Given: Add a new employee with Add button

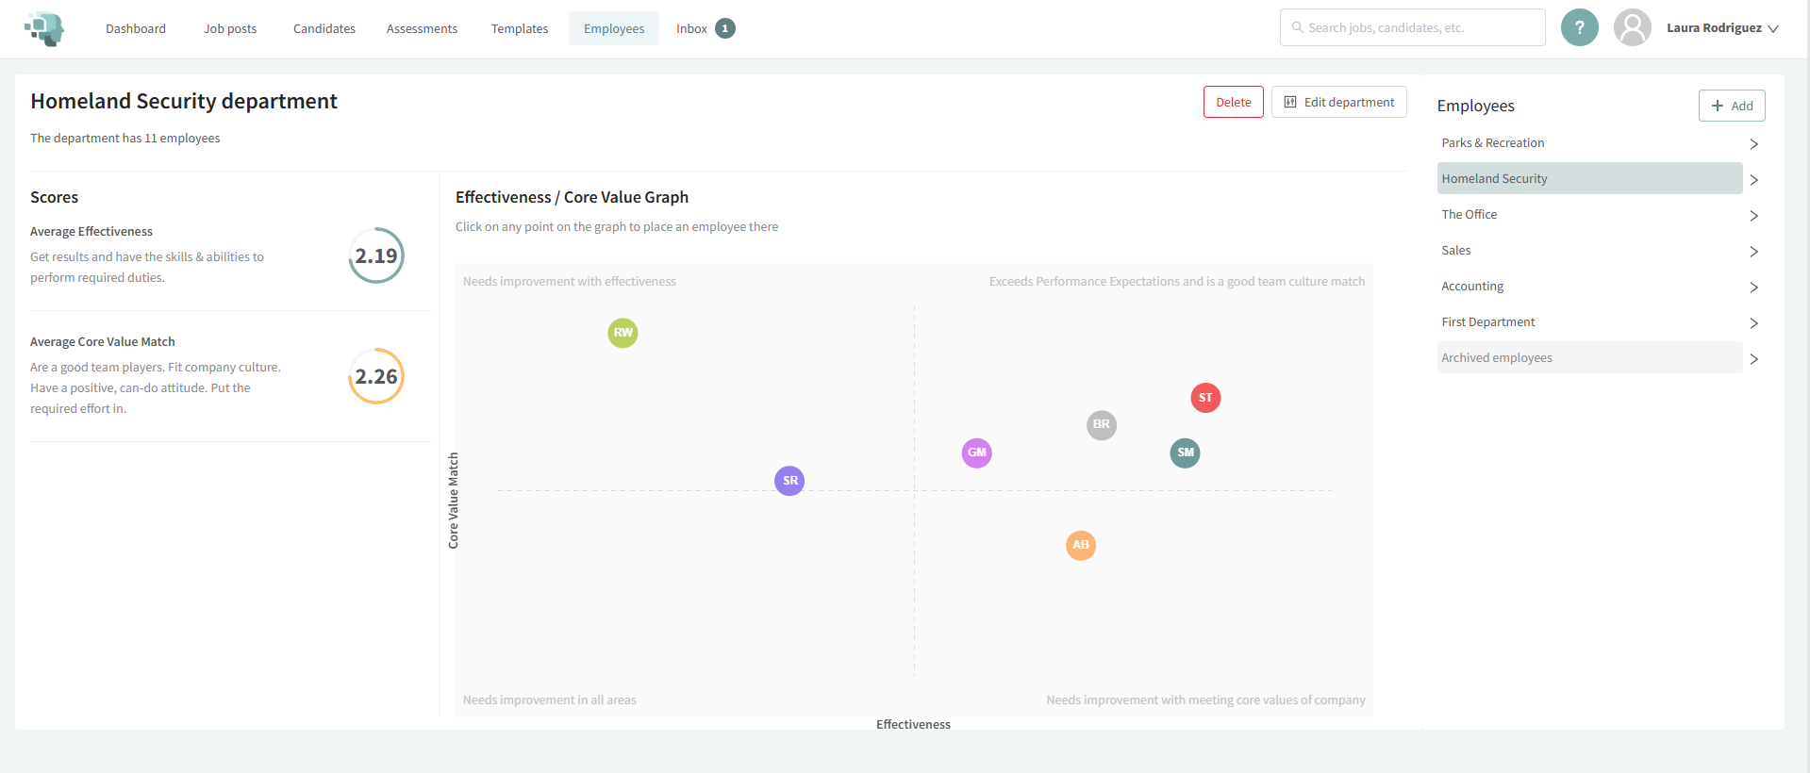Looking at the screenshot, I should [1731, 106].
